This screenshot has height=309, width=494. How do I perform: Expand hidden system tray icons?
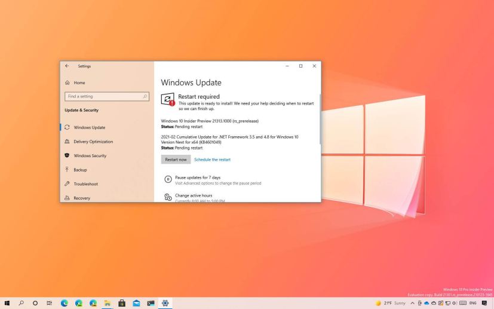(x=413, y=304)
